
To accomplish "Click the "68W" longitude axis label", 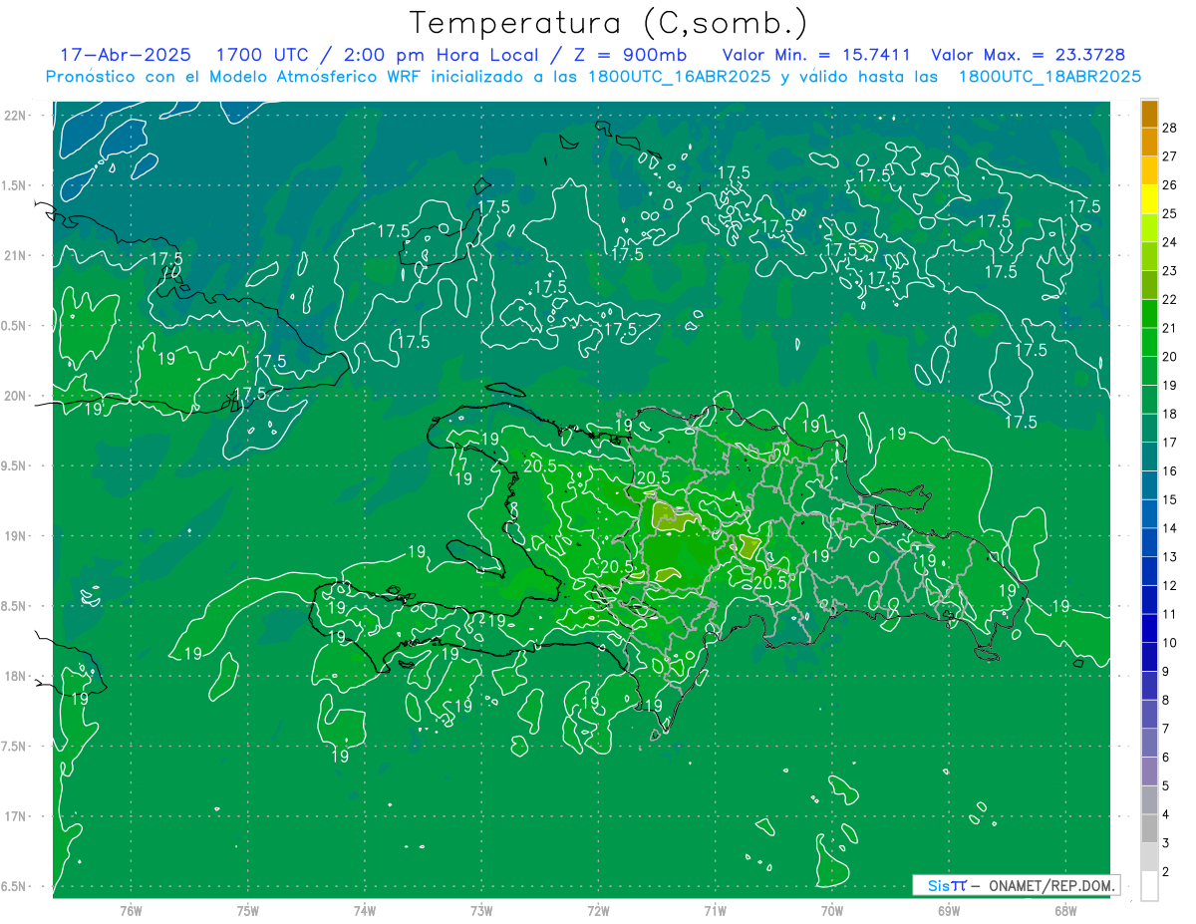I will (x=1065, y=911).
